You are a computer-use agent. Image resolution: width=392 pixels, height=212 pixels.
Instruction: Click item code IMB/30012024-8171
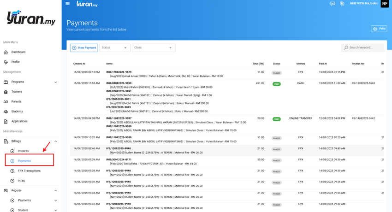pyautogui.click(x=119, y=159)
